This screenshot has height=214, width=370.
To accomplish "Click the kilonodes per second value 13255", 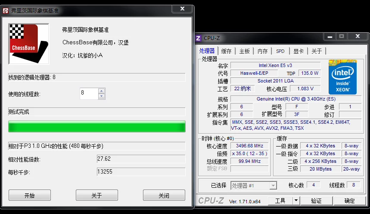I will 141,171.
